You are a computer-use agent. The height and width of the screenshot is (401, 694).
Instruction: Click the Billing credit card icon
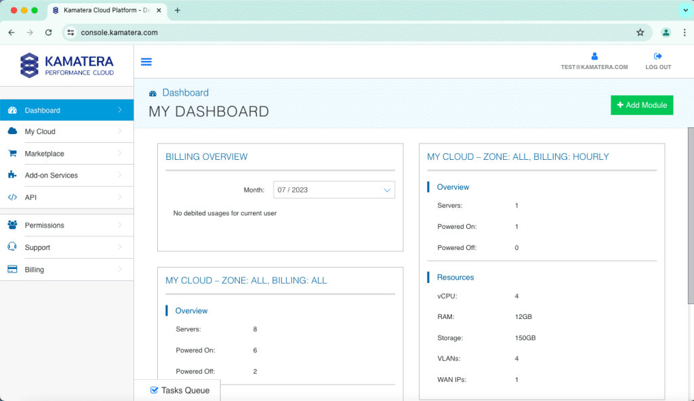tap(12, 269)
